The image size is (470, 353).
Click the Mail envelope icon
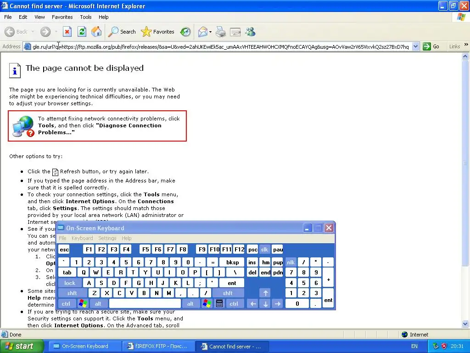202,32
